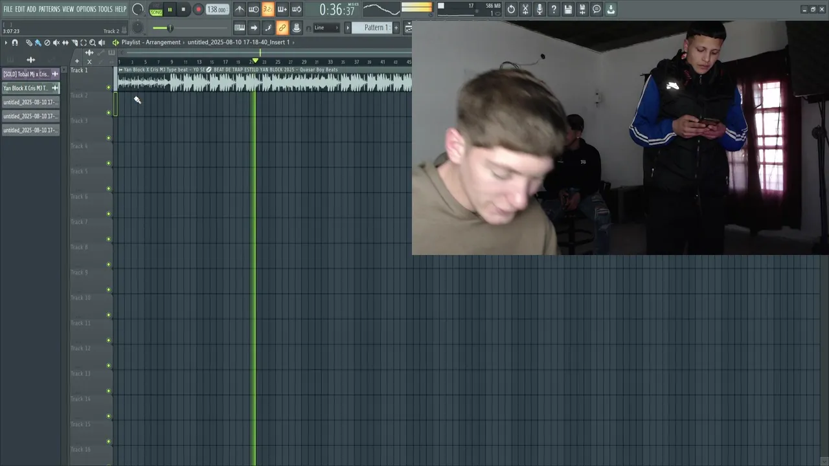Click arrow left of Pattern 1 selector
This screenshot has width=829, height=466.
pos(347,28)
